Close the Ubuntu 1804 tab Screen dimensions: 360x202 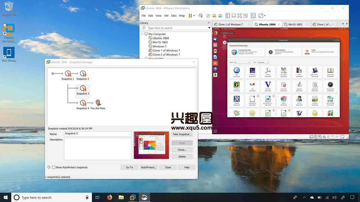279,24
